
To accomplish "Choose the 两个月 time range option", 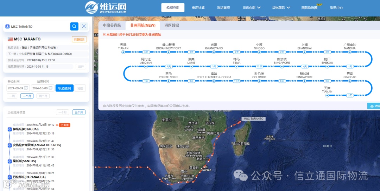I will [43, 96].
